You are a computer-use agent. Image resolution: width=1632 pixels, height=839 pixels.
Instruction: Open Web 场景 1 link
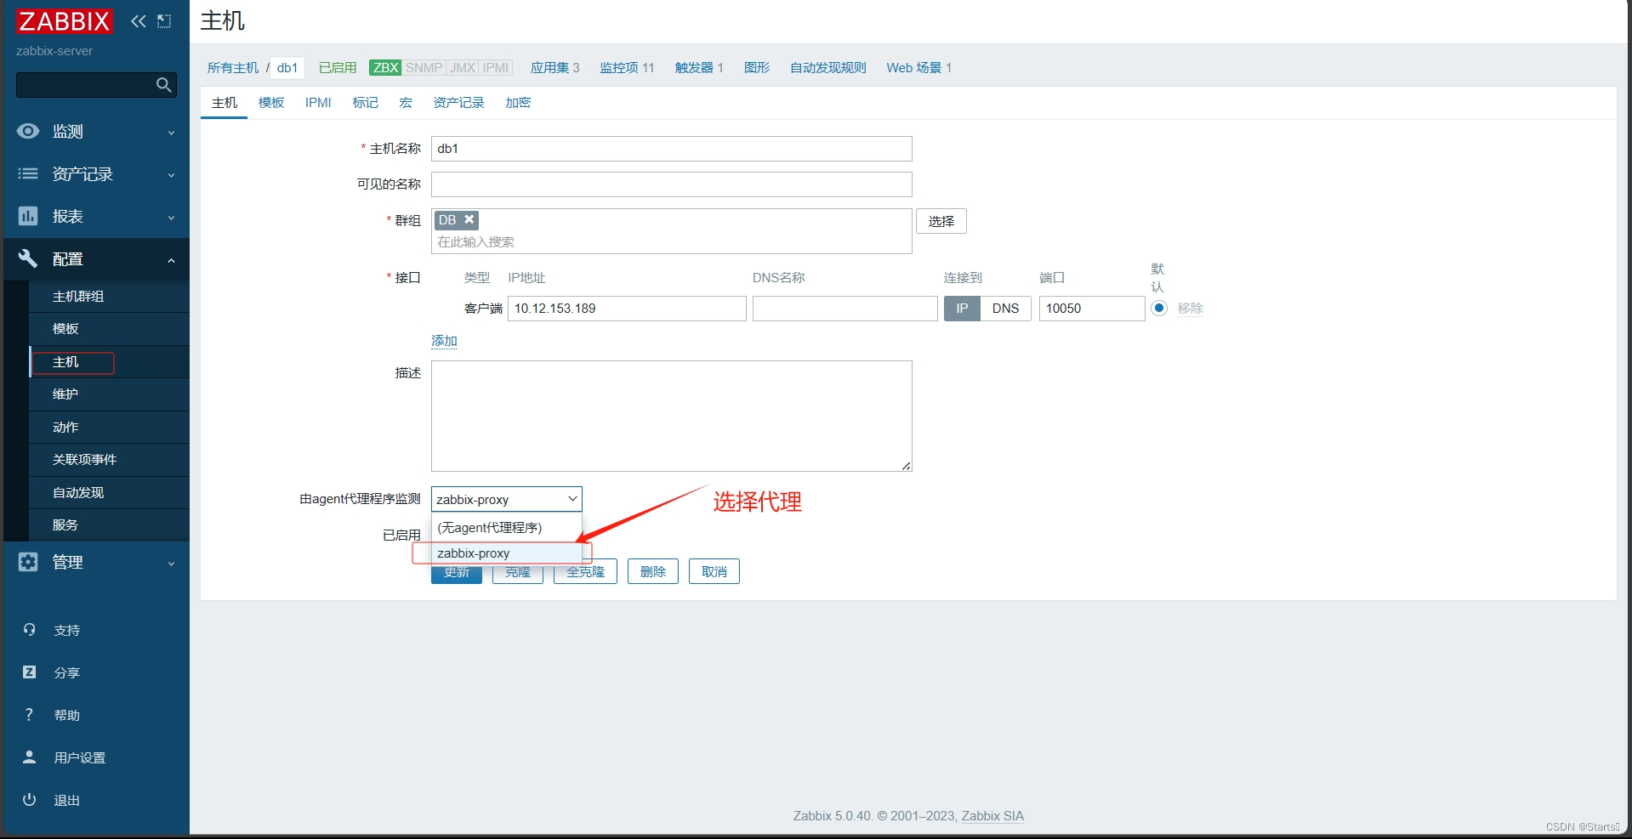[x=918, y=68]
